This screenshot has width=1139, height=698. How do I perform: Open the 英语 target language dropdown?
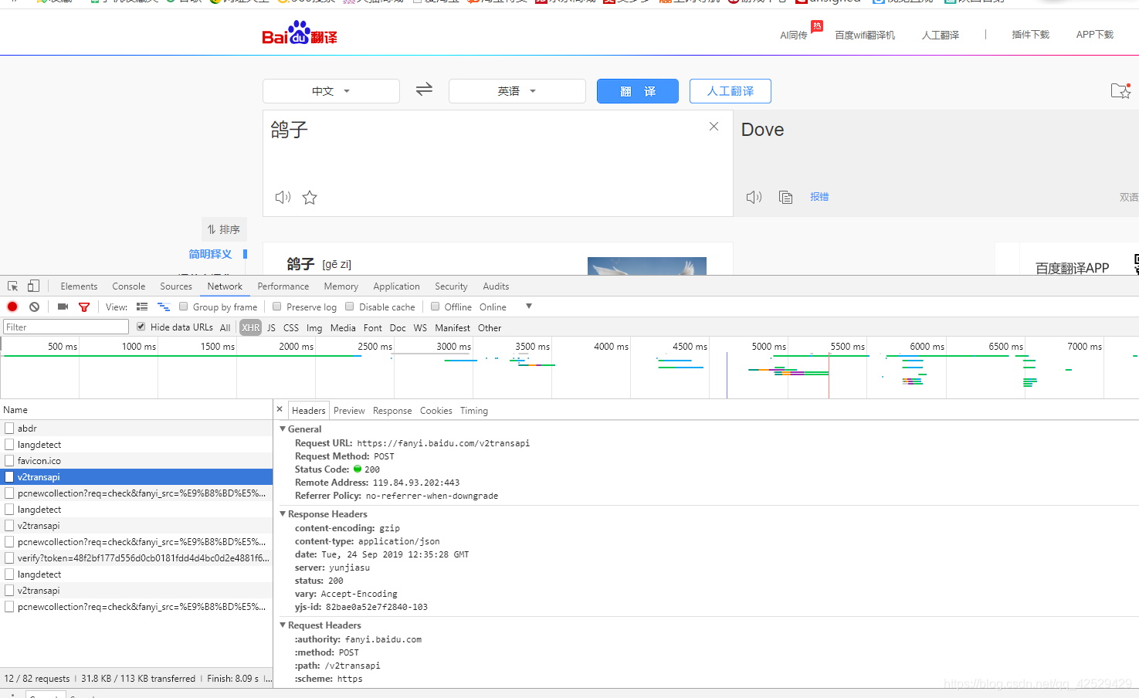click(x=517, y=90)
